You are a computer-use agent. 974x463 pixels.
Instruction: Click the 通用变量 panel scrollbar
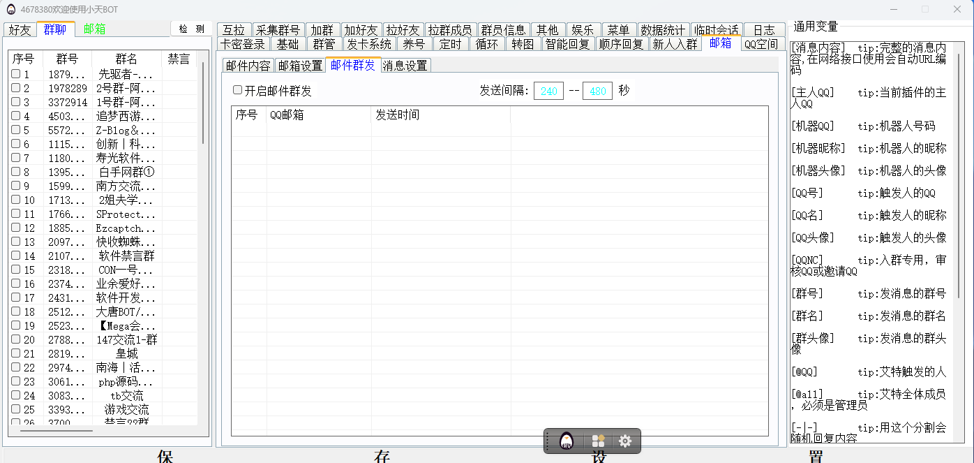click(959, 175)
